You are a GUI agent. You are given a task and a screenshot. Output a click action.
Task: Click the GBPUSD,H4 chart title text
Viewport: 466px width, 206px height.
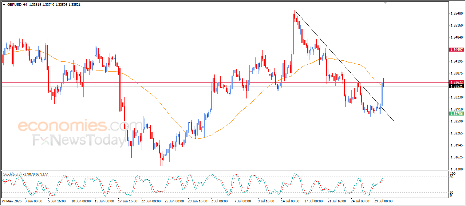pos(17,5)
